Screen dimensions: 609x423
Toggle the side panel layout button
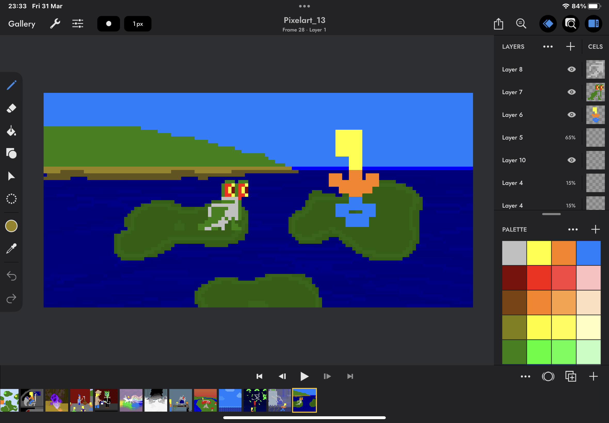pos(593,24)
